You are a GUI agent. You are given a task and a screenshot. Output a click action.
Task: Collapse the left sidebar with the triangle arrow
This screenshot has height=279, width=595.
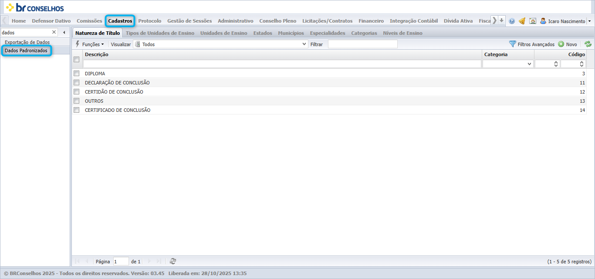[64, 32]
